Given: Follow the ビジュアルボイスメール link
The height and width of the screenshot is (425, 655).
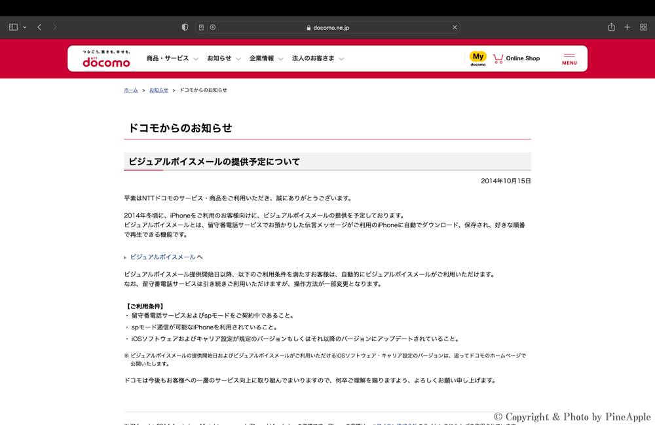Looking at the screenshot, I should tap(162, 257).
